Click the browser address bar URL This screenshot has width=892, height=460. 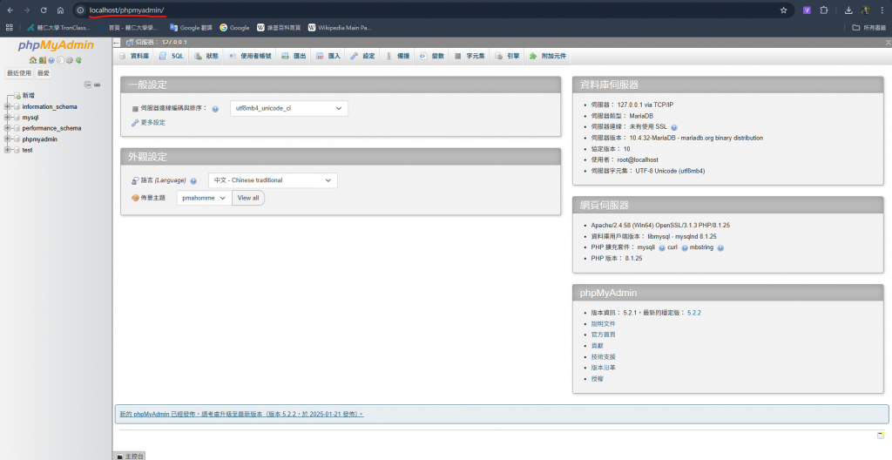127,10
